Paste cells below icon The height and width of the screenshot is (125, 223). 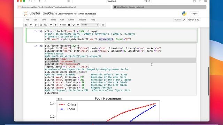pyautogui.click(x=46, y=25)
